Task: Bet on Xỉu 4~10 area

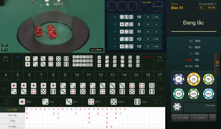Action: point(6,62)
